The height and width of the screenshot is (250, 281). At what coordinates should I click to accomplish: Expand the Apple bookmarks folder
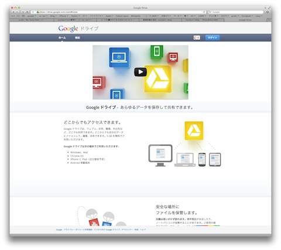click(x=109, y=16)
